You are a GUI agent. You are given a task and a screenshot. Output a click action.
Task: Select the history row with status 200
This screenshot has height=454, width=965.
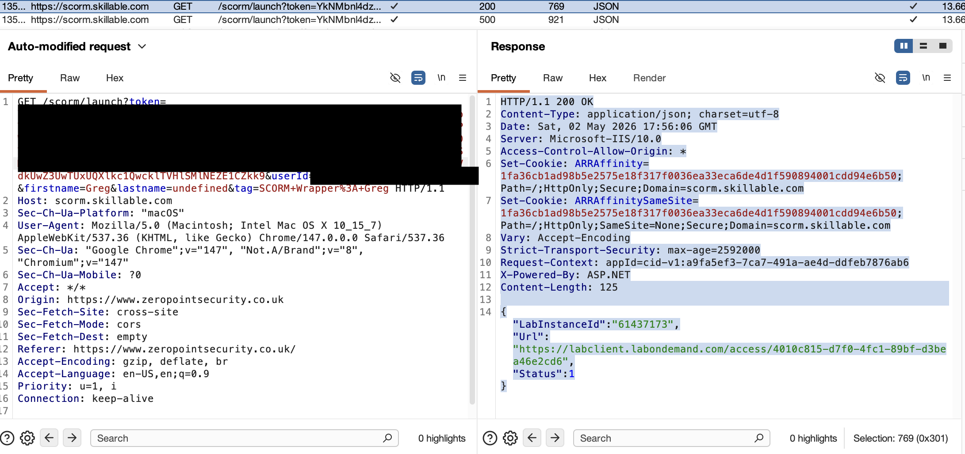coord(482,6)
